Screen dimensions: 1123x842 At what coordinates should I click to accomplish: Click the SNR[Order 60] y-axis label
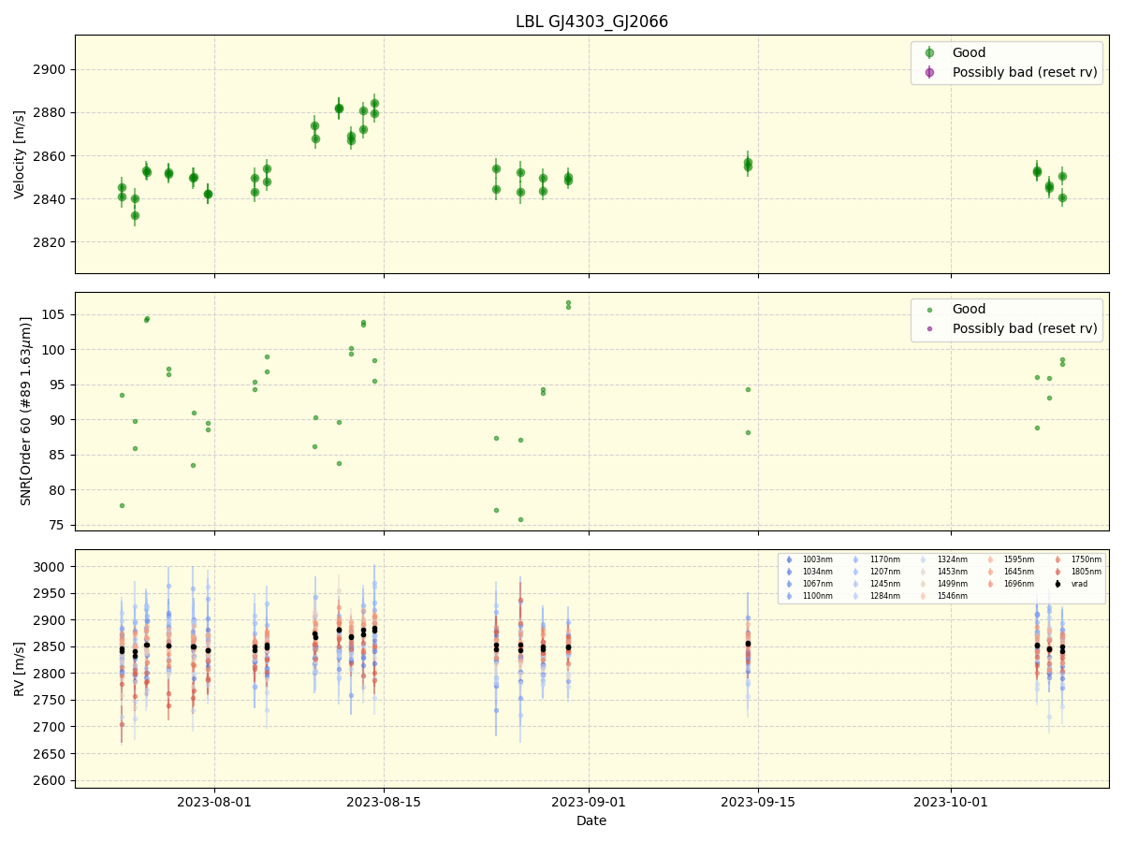pos(26,411)
